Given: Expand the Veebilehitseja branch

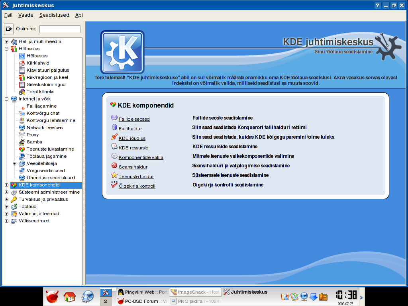Looking at the screenshot, I should click(x=15, y=164).
